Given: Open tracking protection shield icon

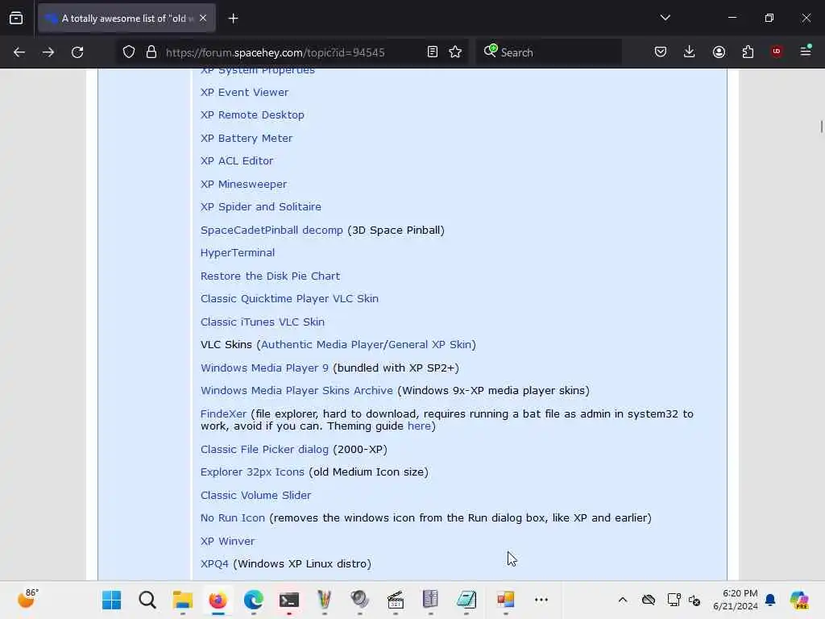Looking at the screenshot, I should [x=129, y=52].
